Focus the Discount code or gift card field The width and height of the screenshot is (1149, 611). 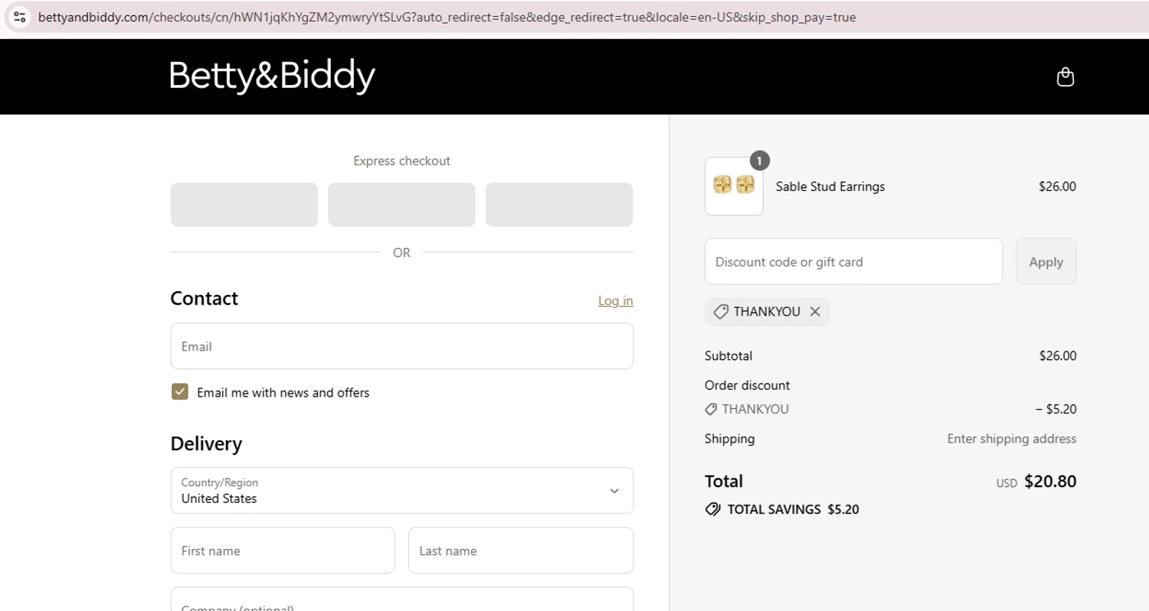pos(853,262)
